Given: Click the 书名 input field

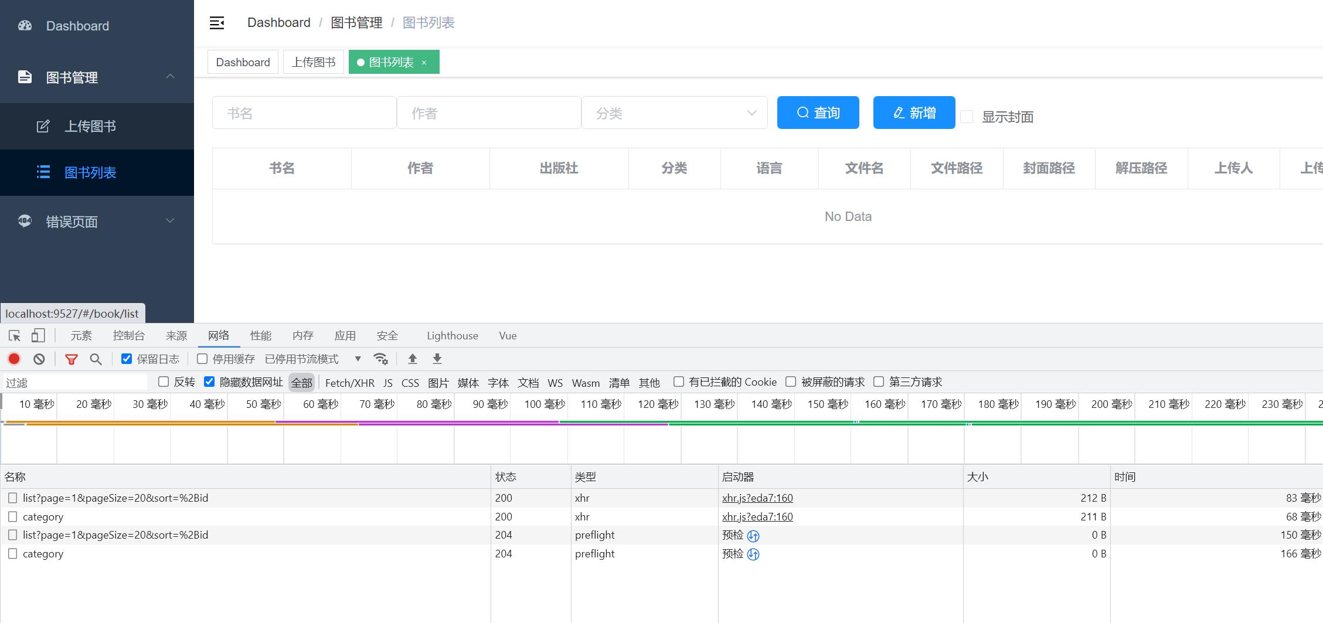Looking at the screenshot, I should pos(304,113).
